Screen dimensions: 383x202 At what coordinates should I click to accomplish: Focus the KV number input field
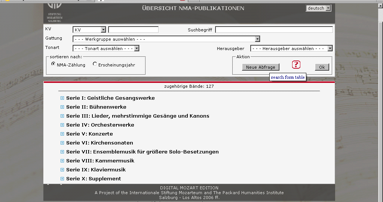tap(134, 30)
